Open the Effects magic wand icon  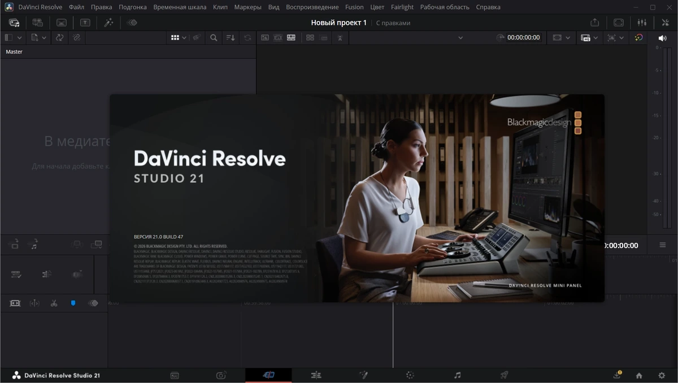coord(108,23)
